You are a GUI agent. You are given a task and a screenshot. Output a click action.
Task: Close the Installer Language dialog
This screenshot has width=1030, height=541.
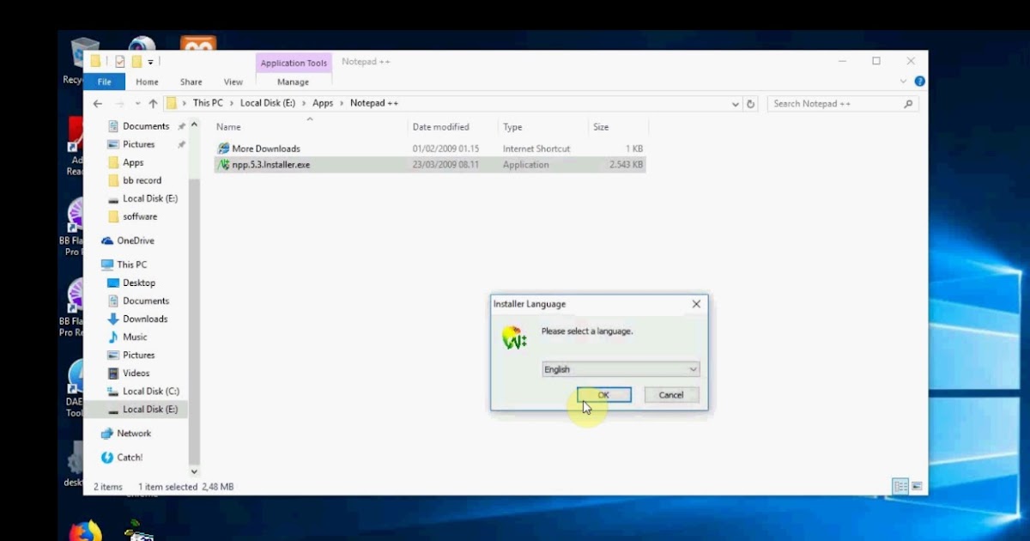pyautogui.click(x=696, y=304)
